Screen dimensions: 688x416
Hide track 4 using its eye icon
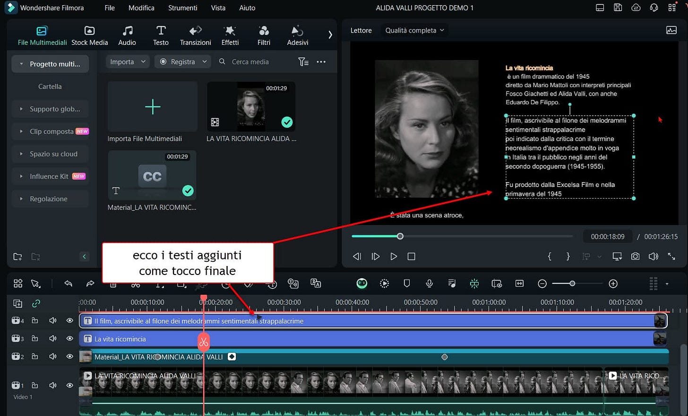[69, 321]
